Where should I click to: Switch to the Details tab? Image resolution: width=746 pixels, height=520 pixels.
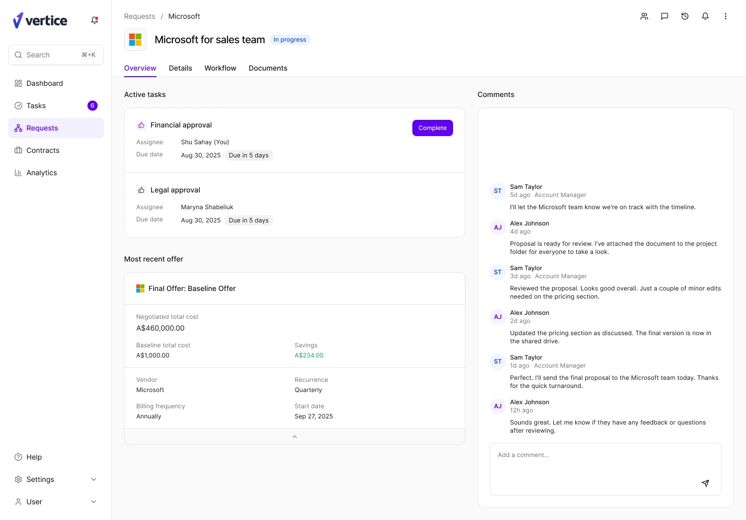[181, 68]
